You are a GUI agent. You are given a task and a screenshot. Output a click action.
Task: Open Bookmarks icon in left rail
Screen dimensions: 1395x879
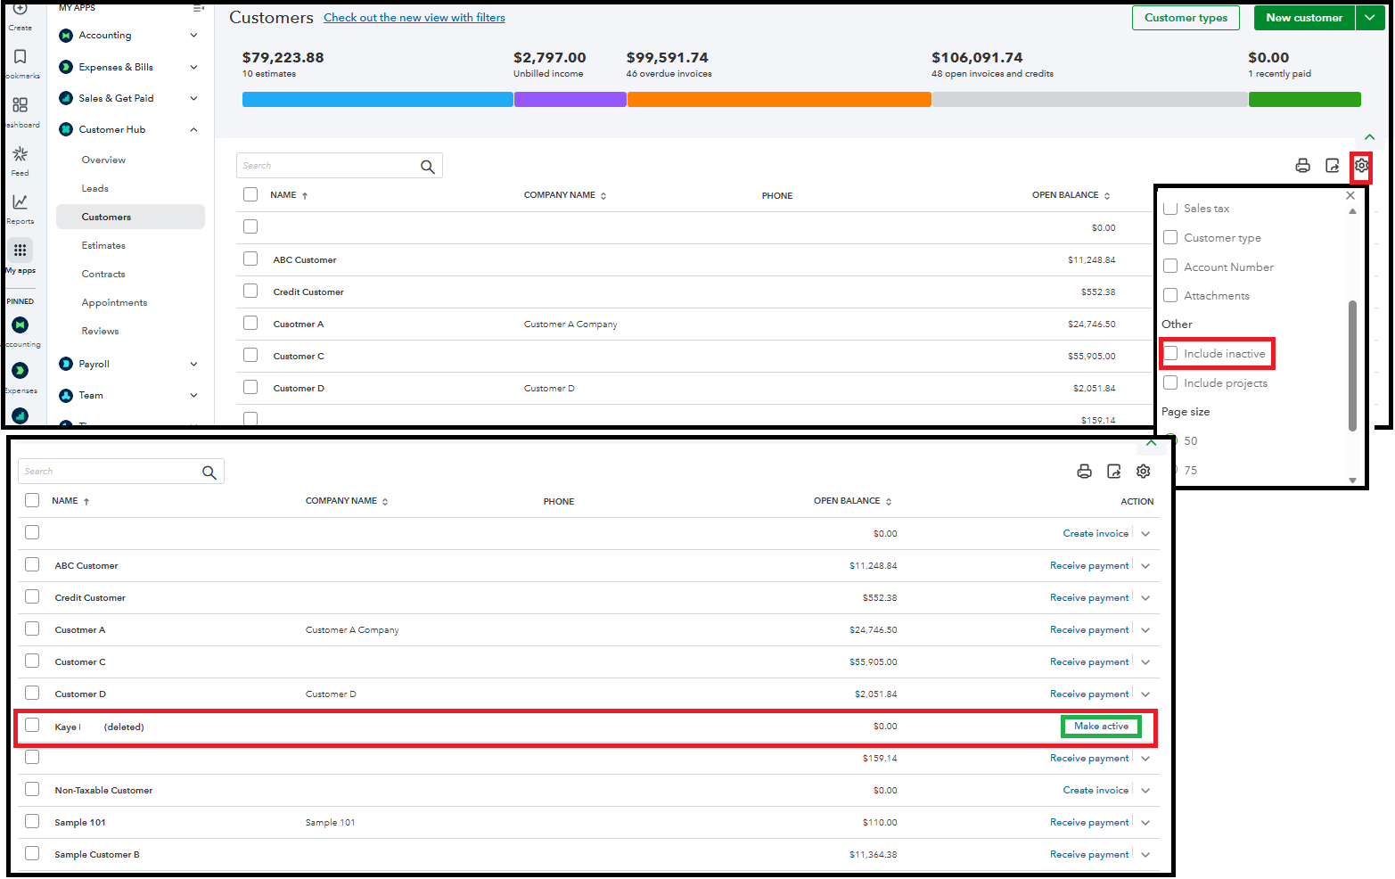click(21, 58)
